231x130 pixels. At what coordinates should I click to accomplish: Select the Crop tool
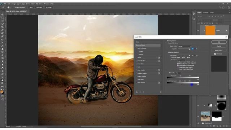point(3,27)
